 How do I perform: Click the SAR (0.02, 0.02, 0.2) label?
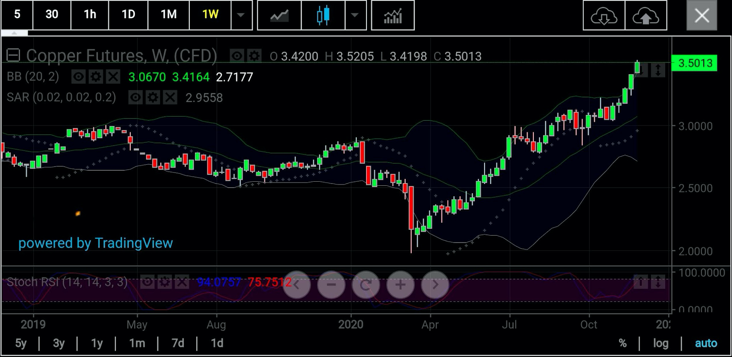pos(61,97)
